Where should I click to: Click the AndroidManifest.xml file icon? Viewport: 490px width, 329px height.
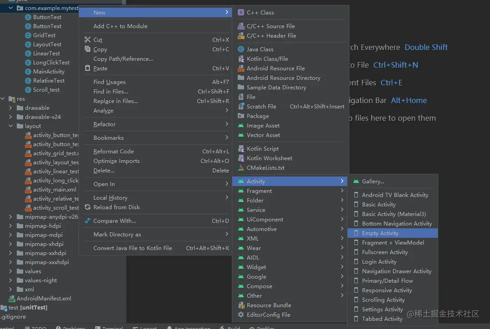click(x=12, y=299)
